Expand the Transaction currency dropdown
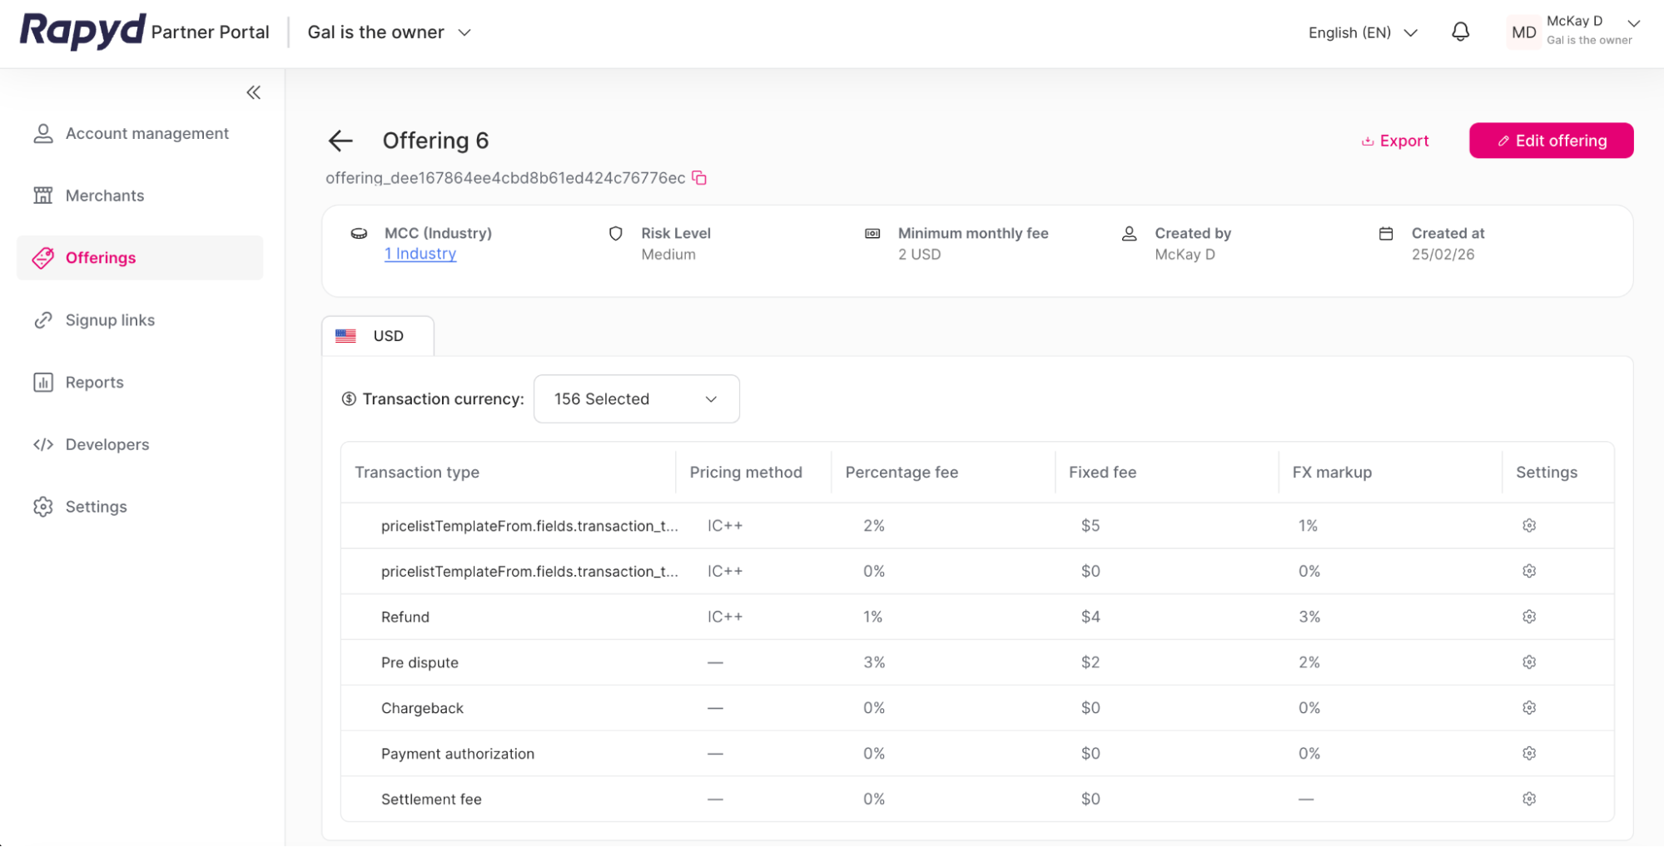Viewport: 1664px width, 847px height. click(x=636, y=399)
